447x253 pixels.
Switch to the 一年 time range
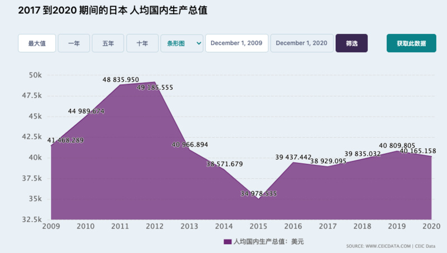pos(74,43)
